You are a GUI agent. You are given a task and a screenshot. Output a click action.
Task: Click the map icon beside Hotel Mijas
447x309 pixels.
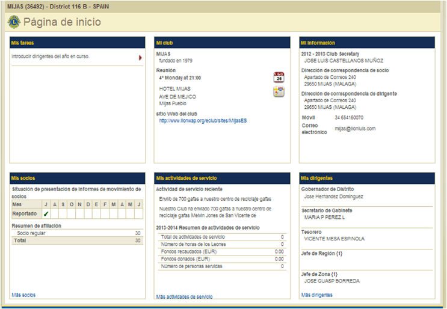pos(279,91)
